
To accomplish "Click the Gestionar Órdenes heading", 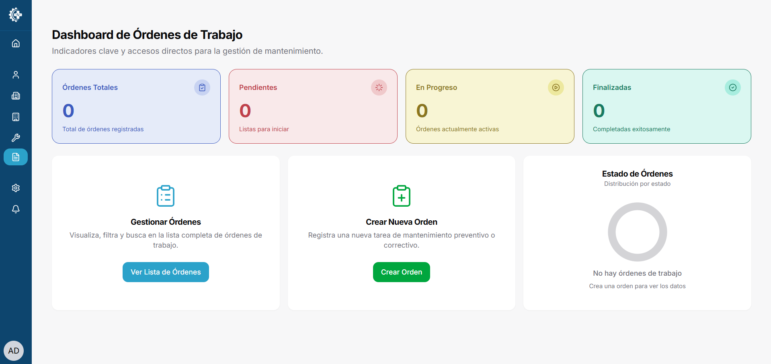I will 166,222.
